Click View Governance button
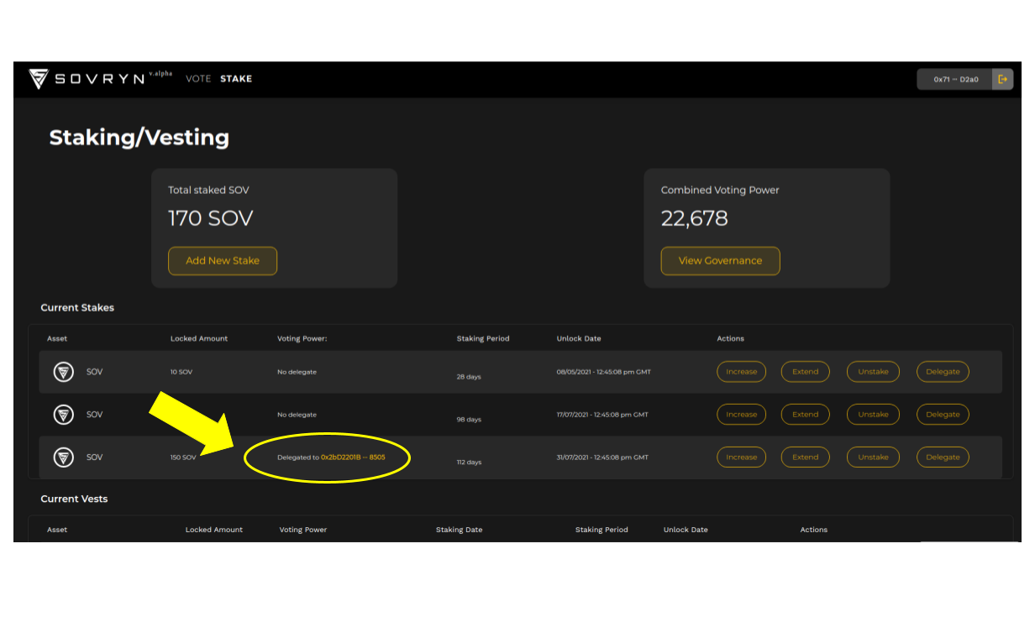This screenshot has width=1035, height=643. click(720, 260)
